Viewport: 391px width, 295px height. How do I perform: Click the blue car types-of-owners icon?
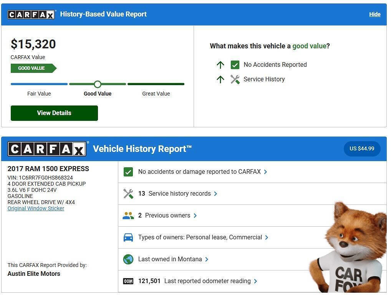point(128,237)
